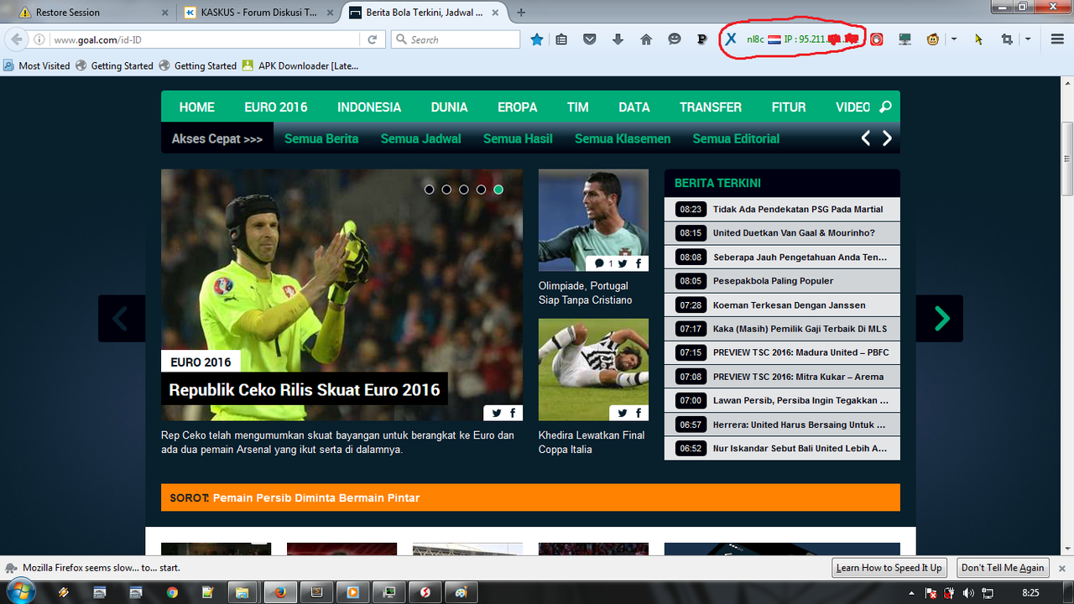The height and width of the screenshot is (604, 1074).
Task: Click the smiley chat toolbar icon
Action: pyautogui.click(x=674, y=39)
